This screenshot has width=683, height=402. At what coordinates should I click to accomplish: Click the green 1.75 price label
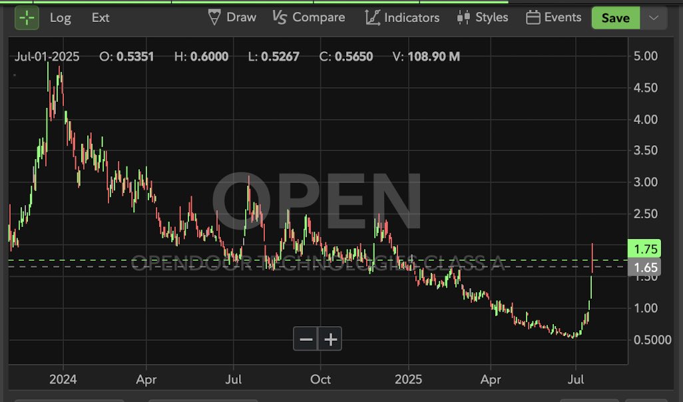pyautogui.click(x=644, y=249)
